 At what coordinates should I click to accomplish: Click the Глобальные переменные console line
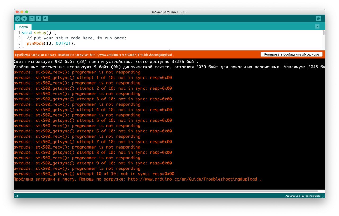coord(169,67)
